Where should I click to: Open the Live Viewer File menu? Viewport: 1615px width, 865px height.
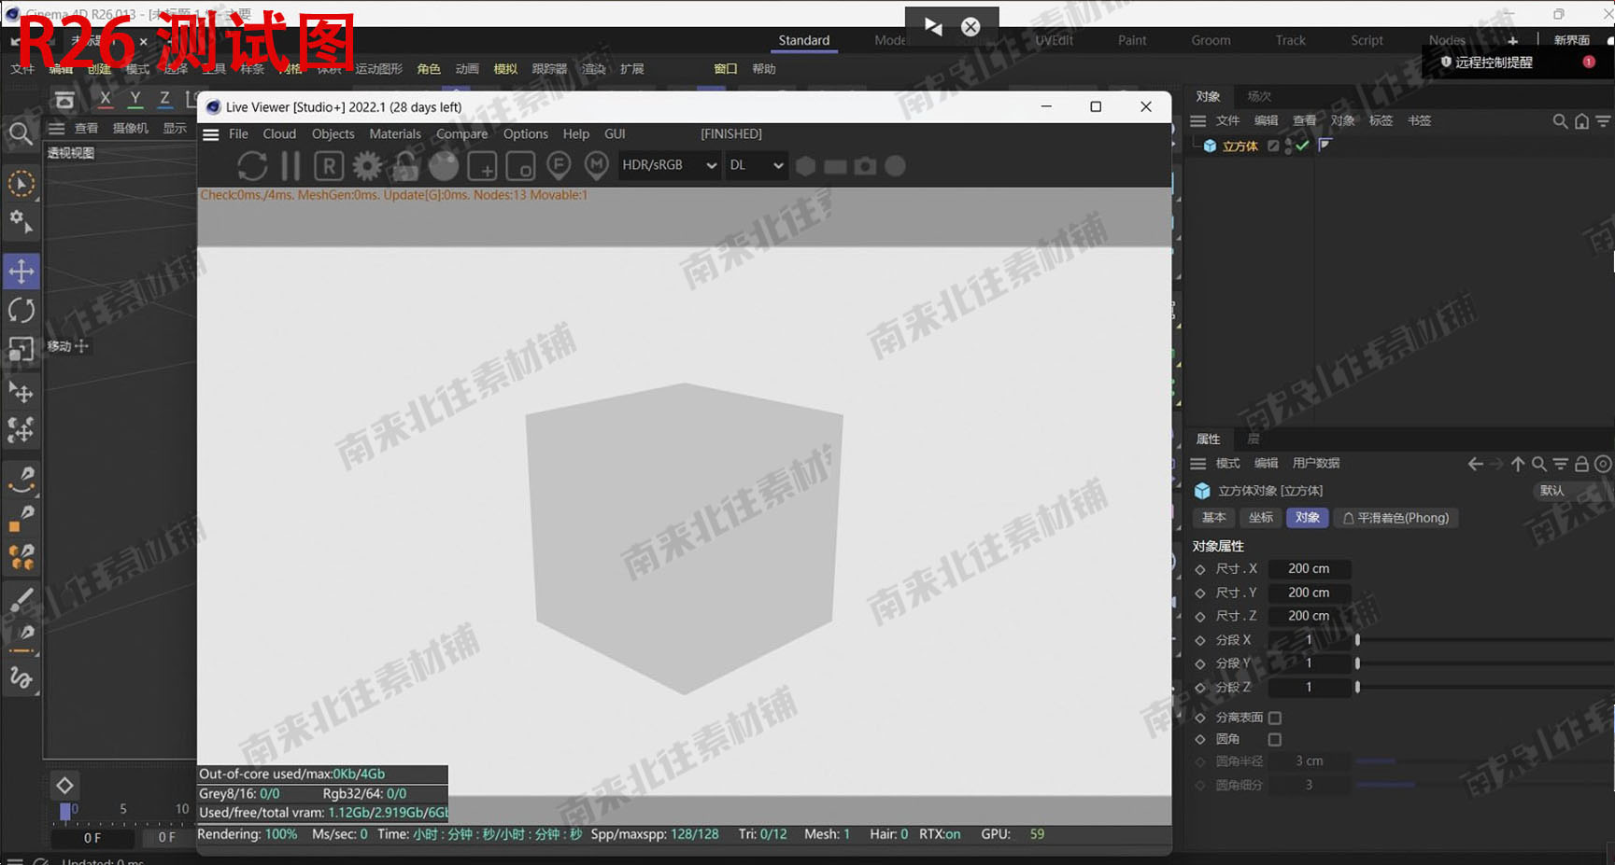pyautogui.click(x=238, y=134)
